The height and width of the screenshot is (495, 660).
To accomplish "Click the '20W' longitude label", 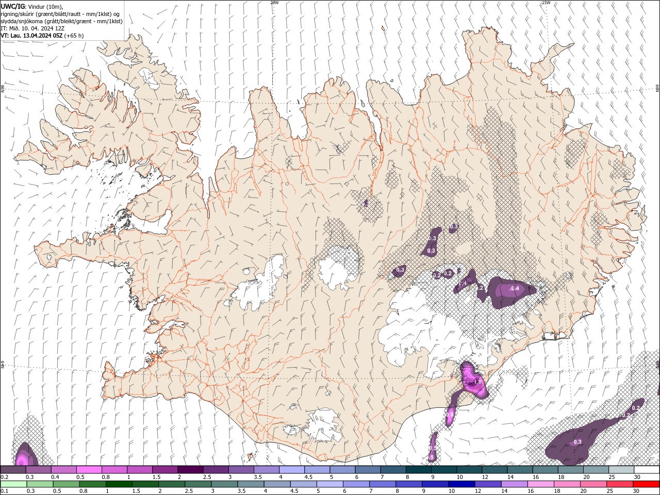I will [x=274, y=3].
